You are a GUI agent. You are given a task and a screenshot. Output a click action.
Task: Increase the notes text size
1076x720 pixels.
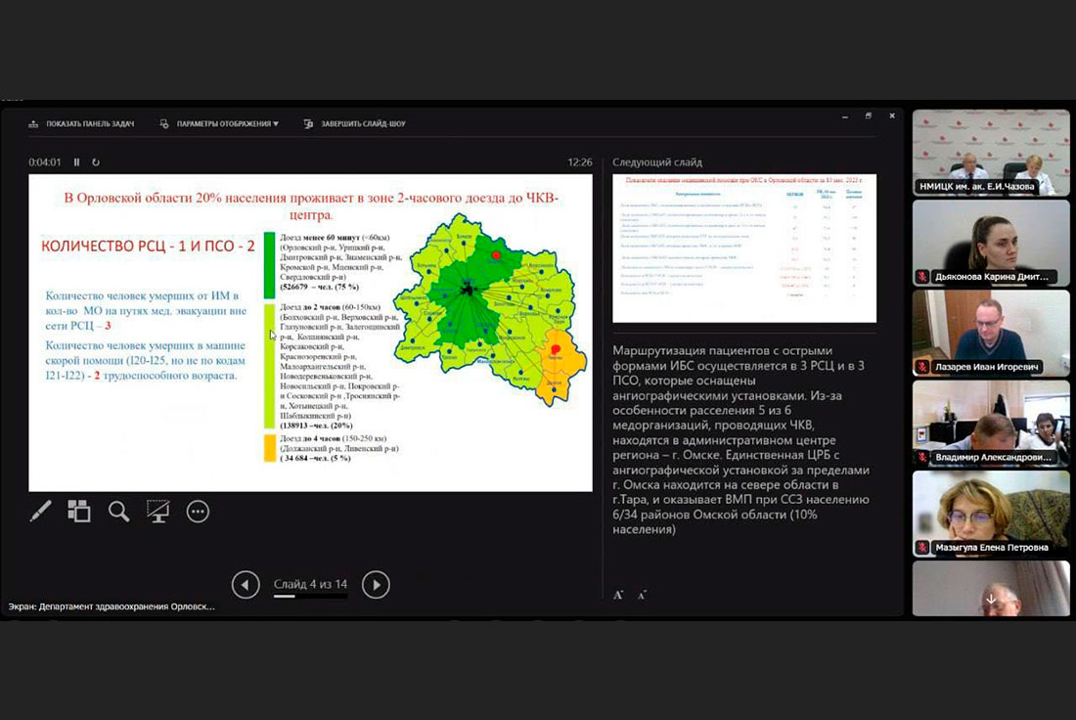pyautogui.click(x=618, y=595)
